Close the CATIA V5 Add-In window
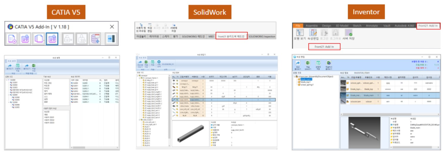The image size is (444, 154). click(112, 27)
